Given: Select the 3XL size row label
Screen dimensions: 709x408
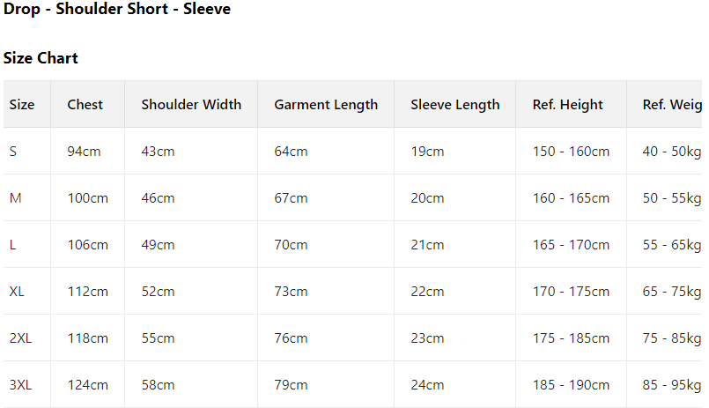Looking at the screenshot, I should tap(20, 384).
